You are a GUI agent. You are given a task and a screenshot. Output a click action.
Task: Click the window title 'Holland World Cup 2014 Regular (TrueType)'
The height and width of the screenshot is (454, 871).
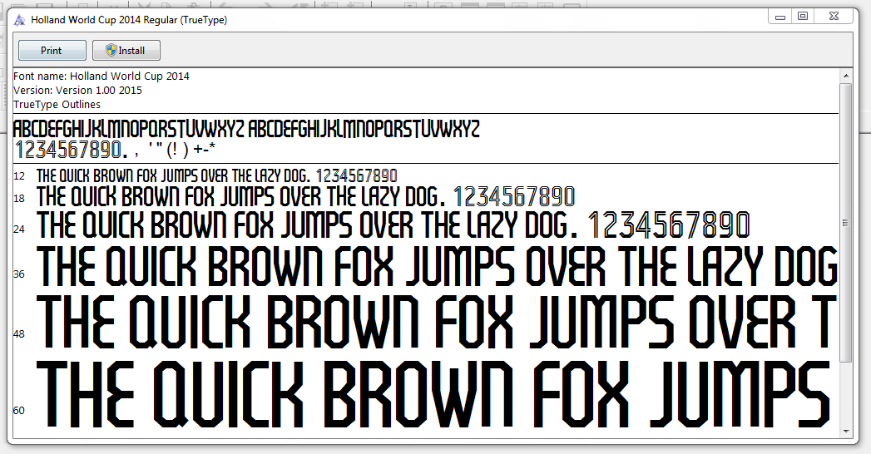[x=129, y=20]
